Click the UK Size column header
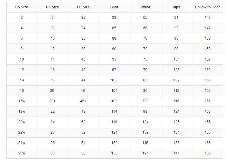The image size is (231, 161). 53,7
